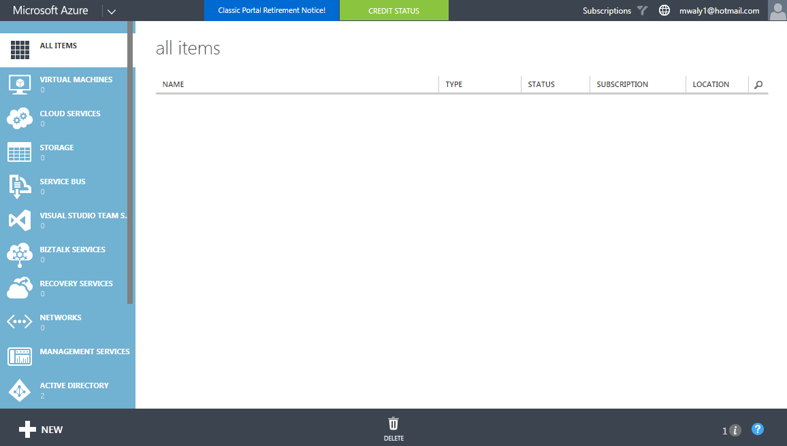787x446 pixels.
Task: Select RECOVERY SERVICES label in sidebar
Action: pos(76,284)
